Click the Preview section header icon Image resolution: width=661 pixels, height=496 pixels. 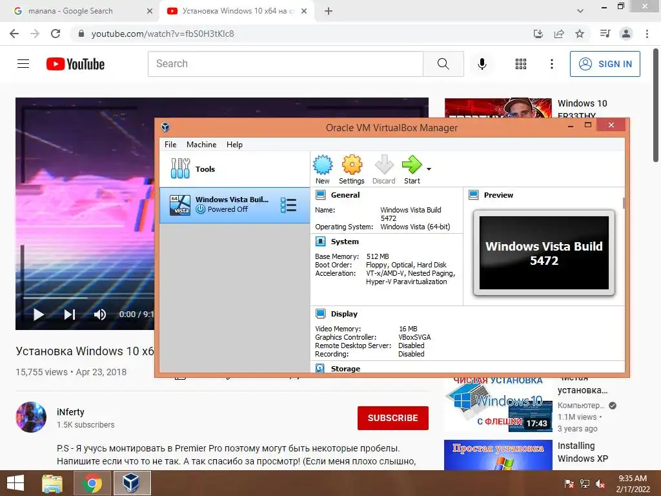pos(473,195)
